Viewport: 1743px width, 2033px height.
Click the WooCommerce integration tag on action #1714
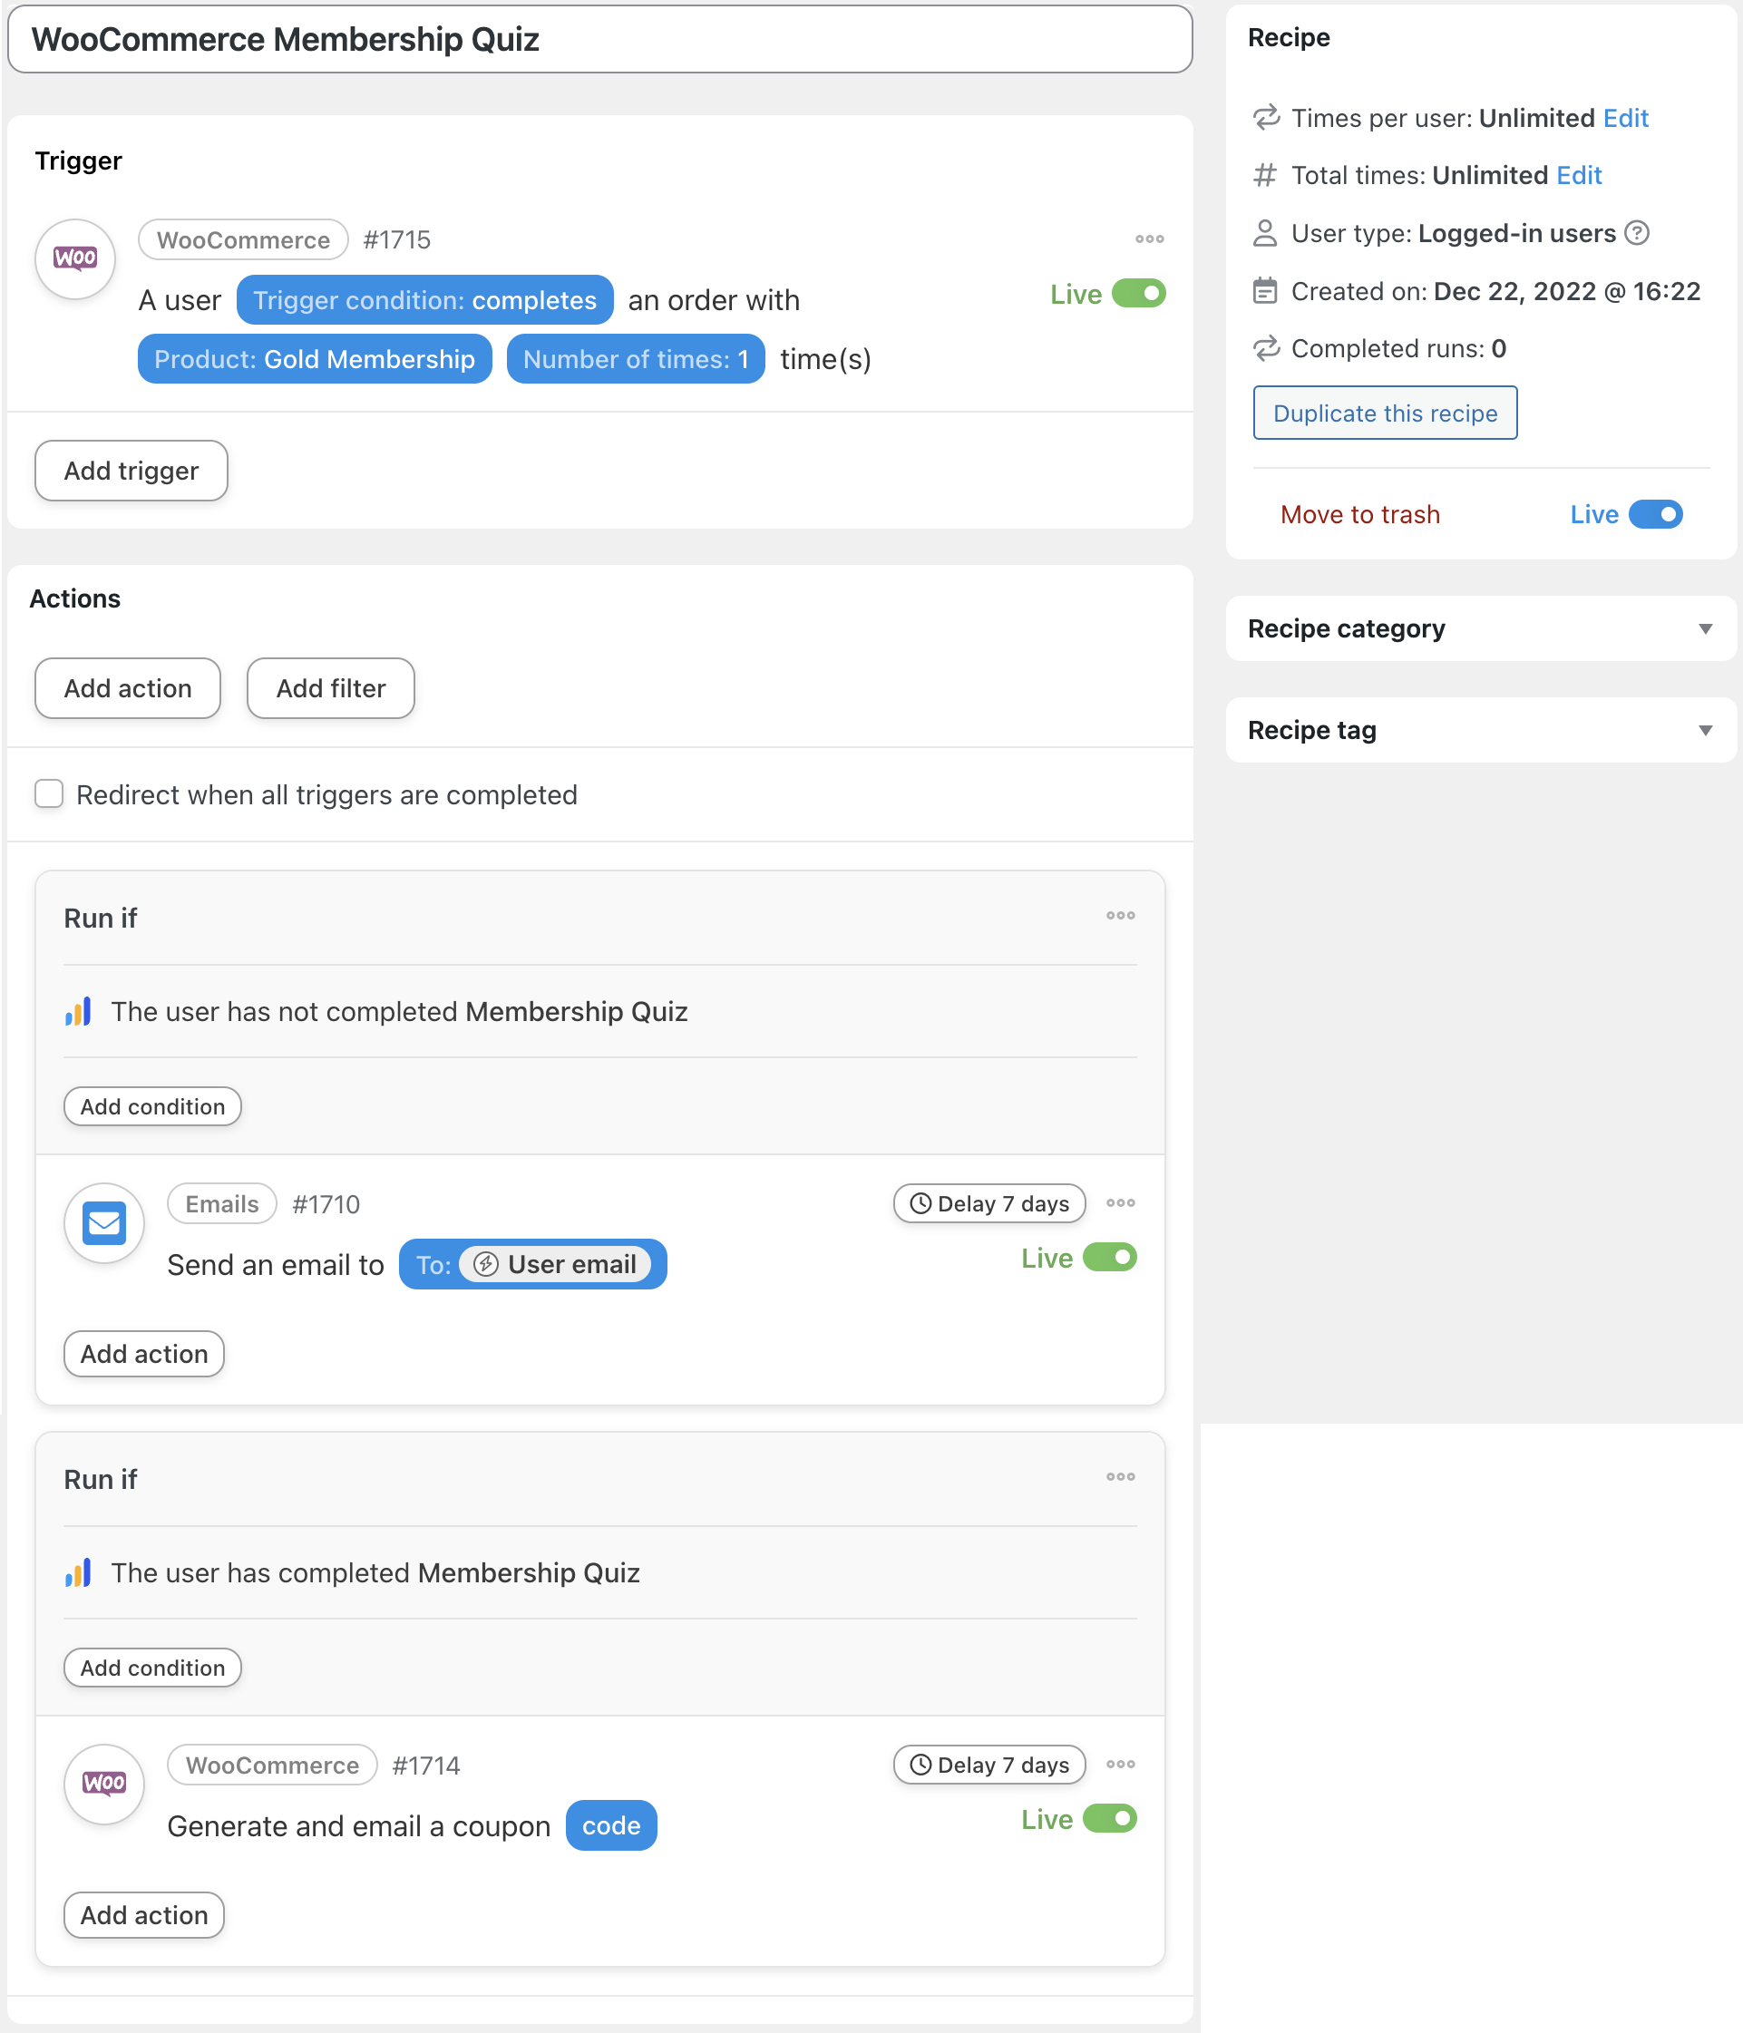(x=272, y=1765)
